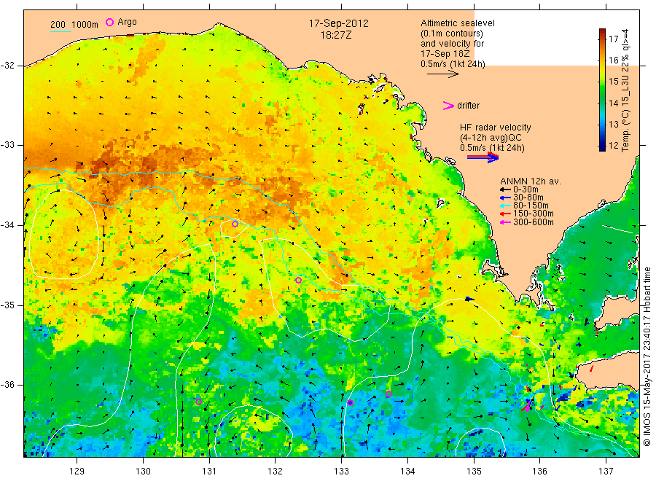Click the longitude axis label 131

pyautogui.click(x=209, y=472)
